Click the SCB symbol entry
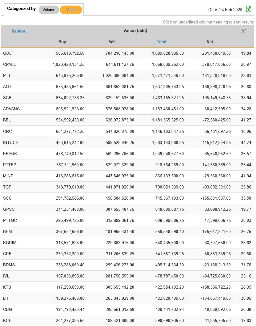Image resolution: width=256 pixels, height=326 pixels. 7,98
